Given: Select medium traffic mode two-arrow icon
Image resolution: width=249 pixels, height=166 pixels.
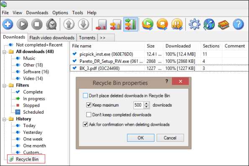Looking at the screenshot, I should point(116,24).
